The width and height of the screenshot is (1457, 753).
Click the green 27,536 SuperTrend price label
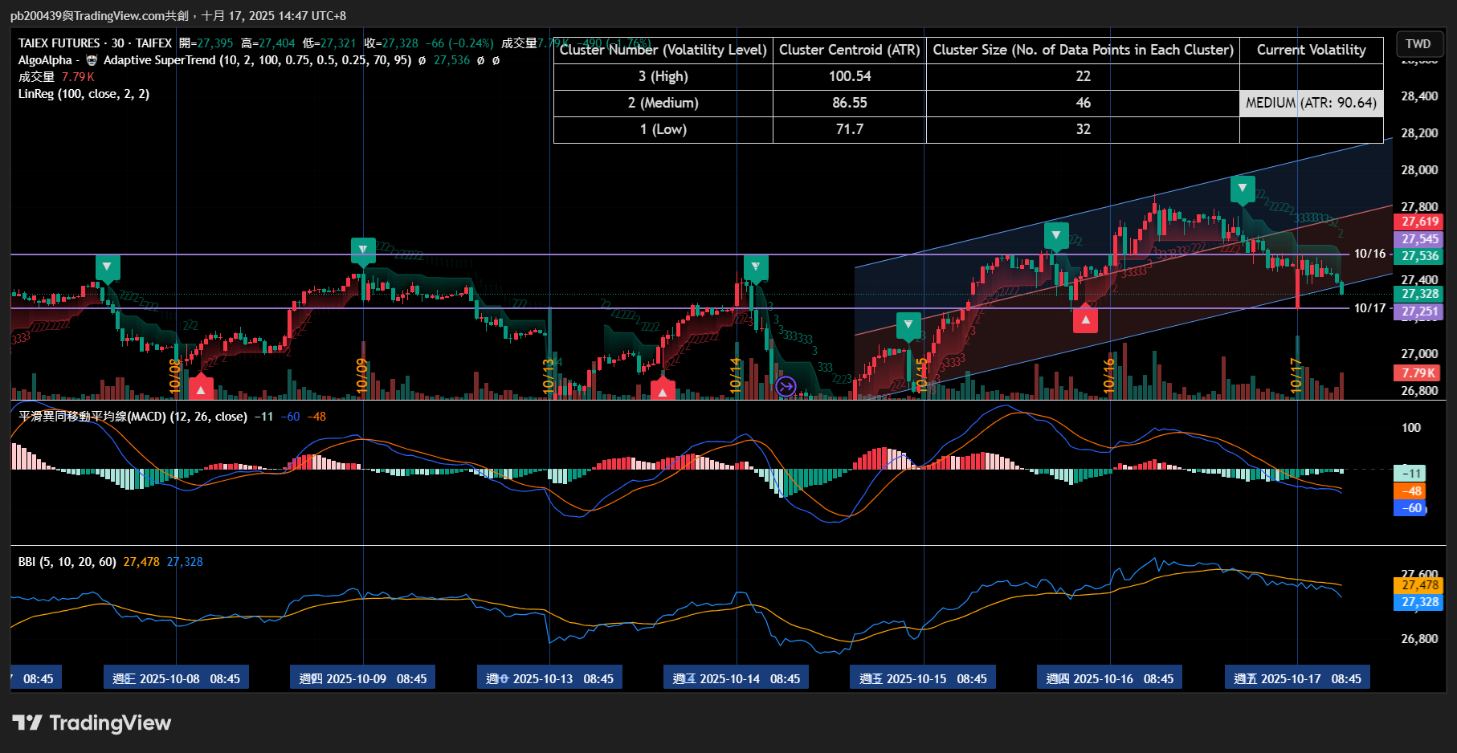coord(1420,257)
